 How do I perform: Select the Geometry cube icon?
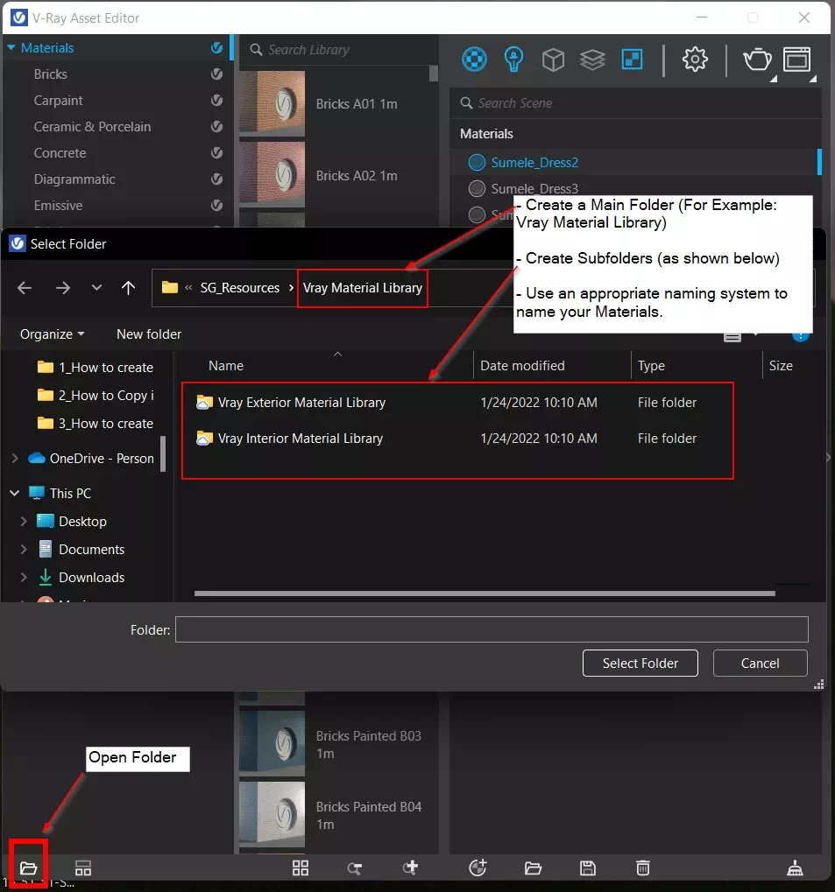coord(553,60)
